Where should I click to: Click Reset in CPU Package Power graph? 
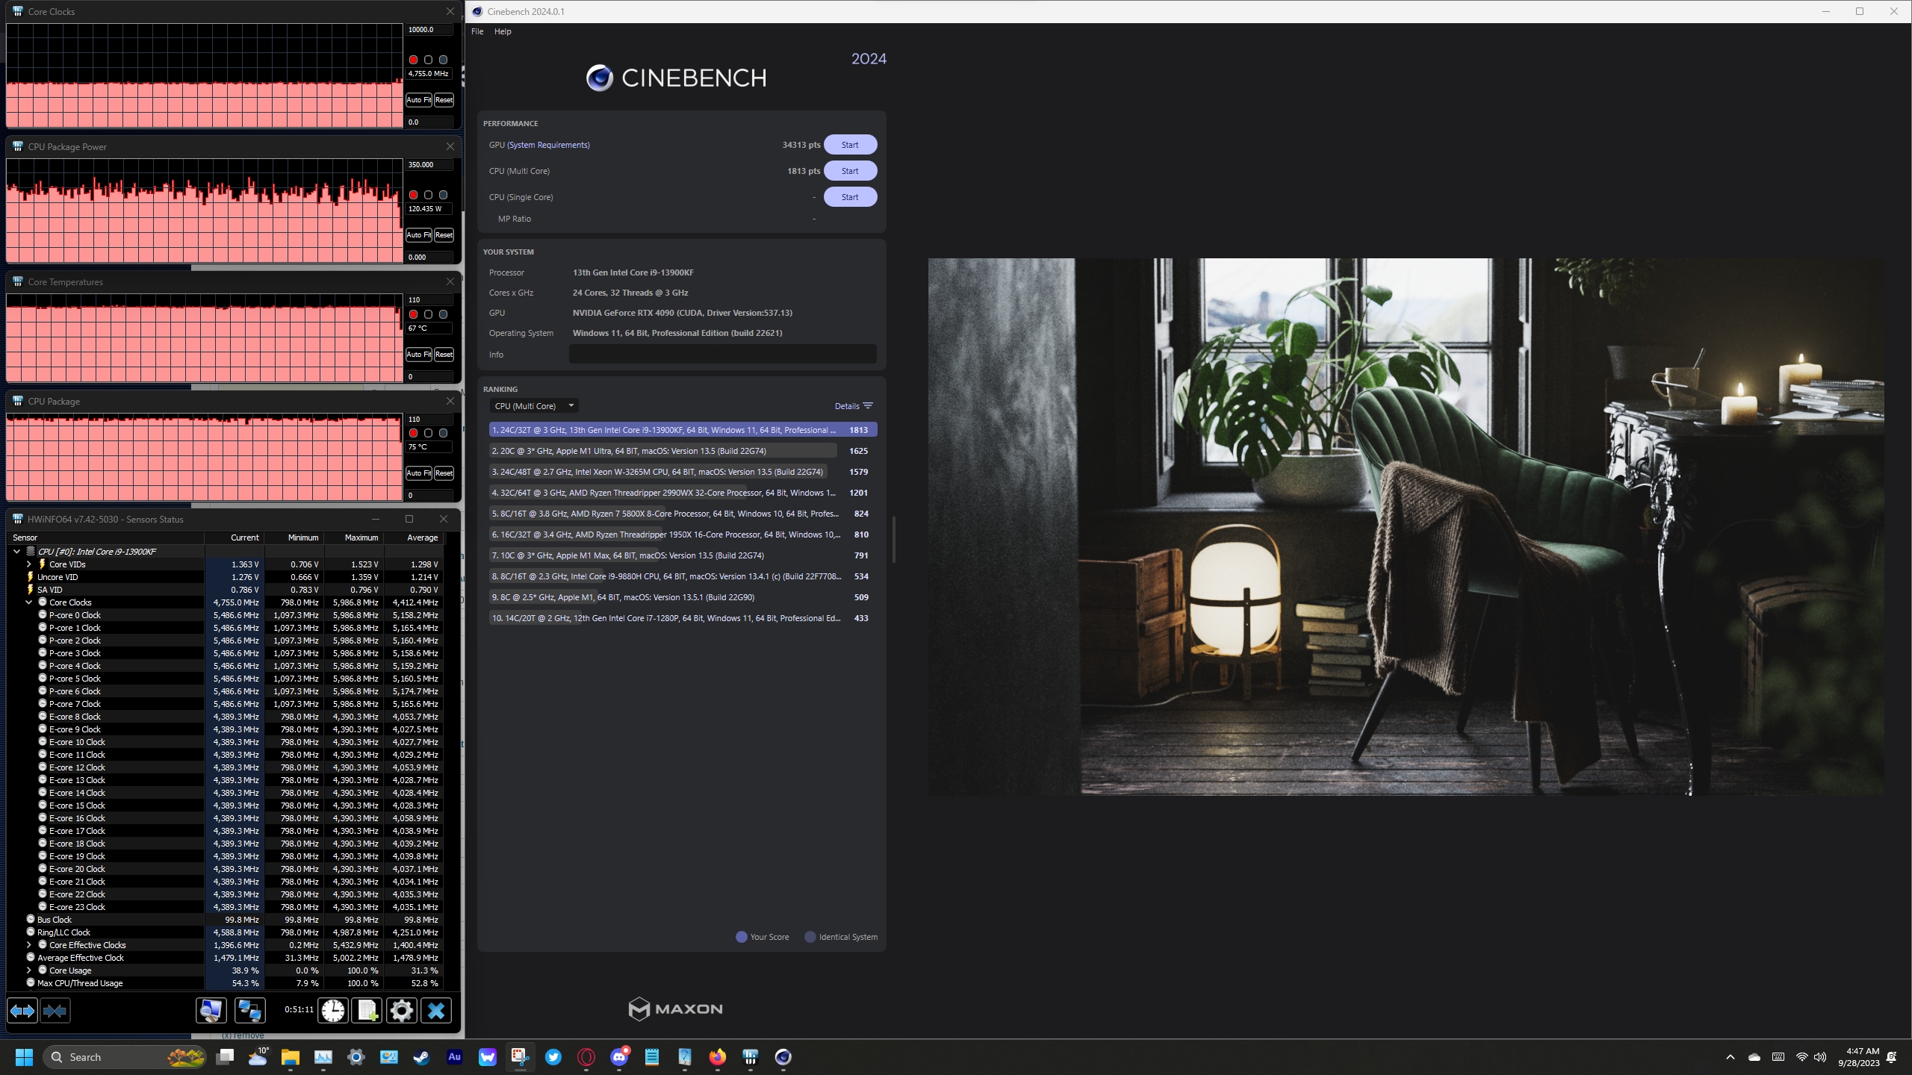pos(444,235)
